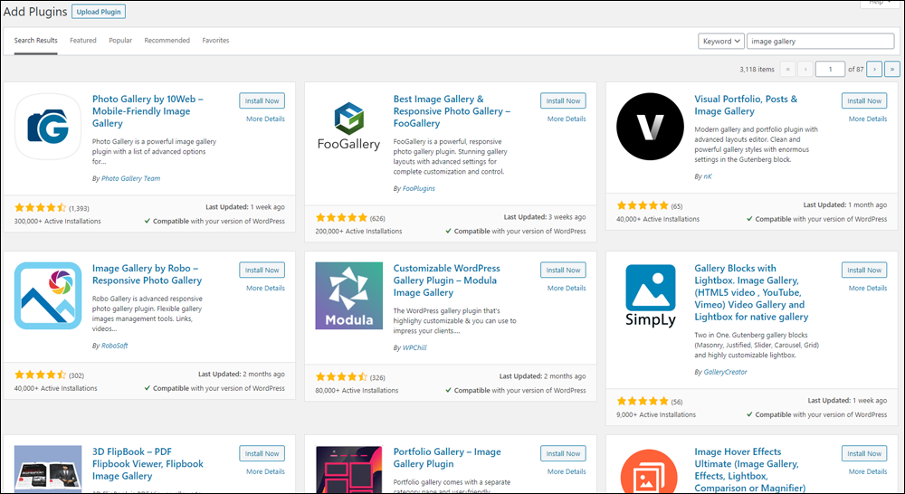The width and height of the screenshot is (905, 494).
Task: Install Photo Gallery by 10Web now
Action: (x=262, y=100)
